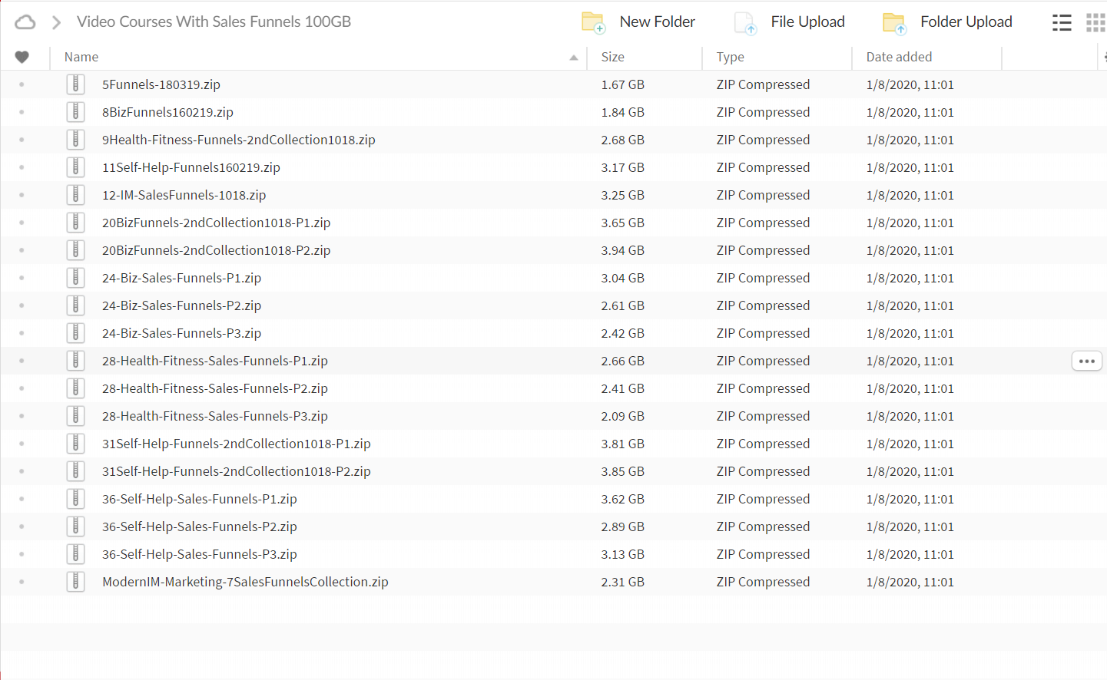Open three-dot menu for 28-Health-Fitness-Sales-Funnels-P1.zip
This screenshot has height=680, width=1107.
(1086, 361)
